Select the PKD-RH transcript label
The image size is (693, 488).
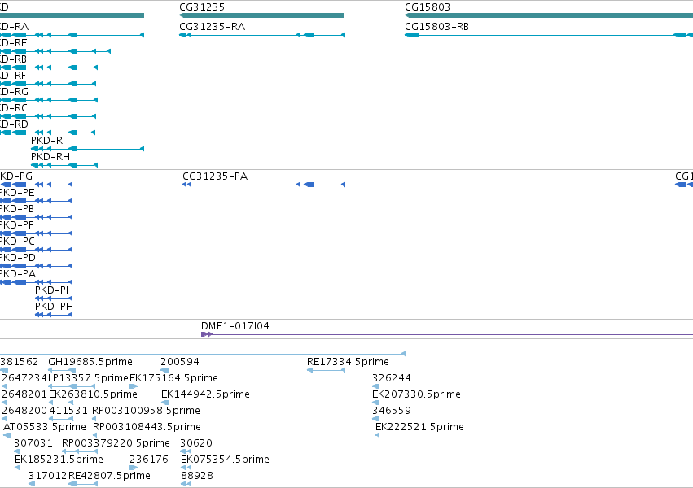click(50, 157)
